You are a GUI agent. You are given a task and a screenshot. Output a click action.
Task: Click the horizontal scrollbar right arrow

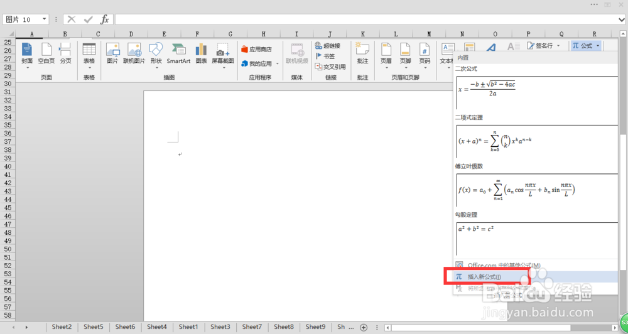615,328
